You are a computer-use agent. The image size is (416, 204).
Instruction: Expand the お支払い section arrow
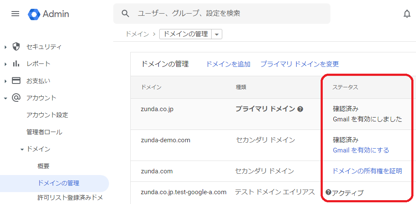point(6,81)
